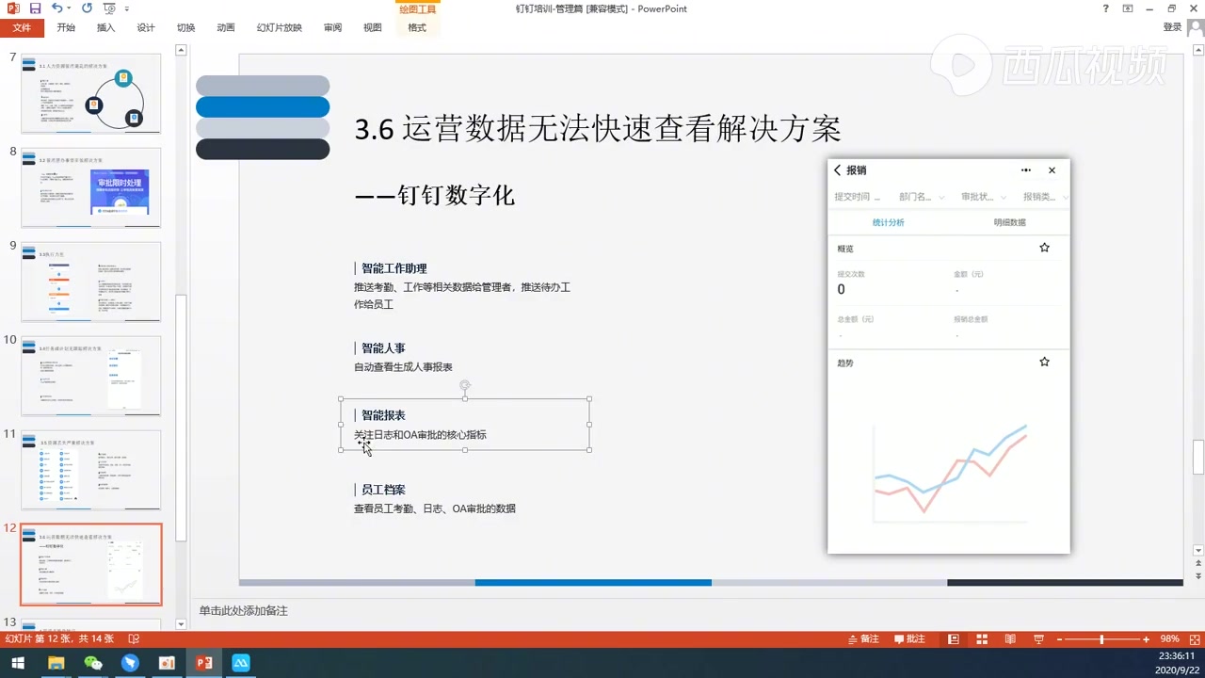Click the X close icon in 报销 mockup

1052,170
